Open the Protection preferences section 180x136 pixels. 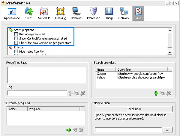[93, 13]
